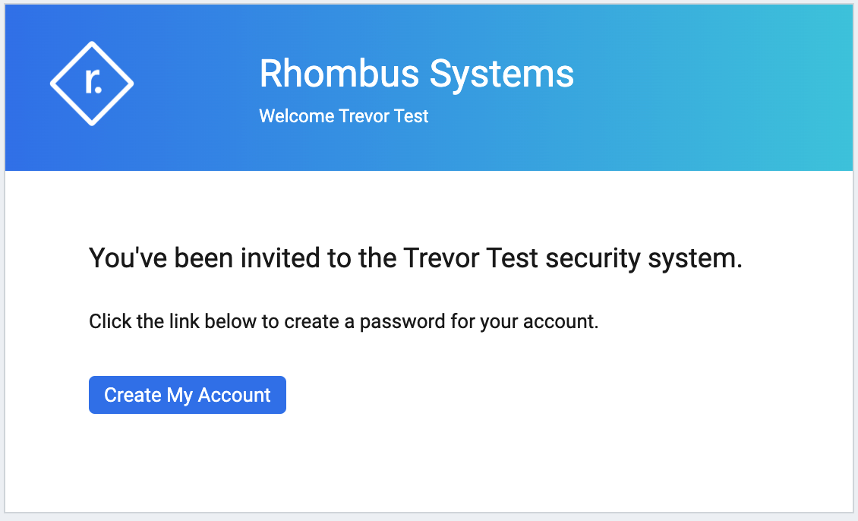Click the word 'Rhombus' in the title
The width and height of the screenshot is (858, 521).
[339, 74]
